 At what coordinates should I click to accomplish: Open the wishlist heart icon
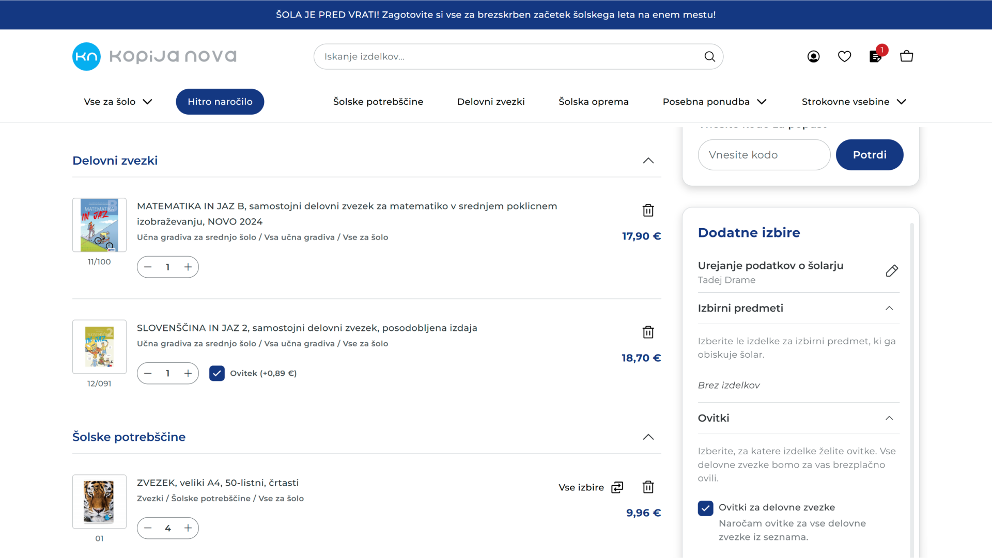coord(844,56)
